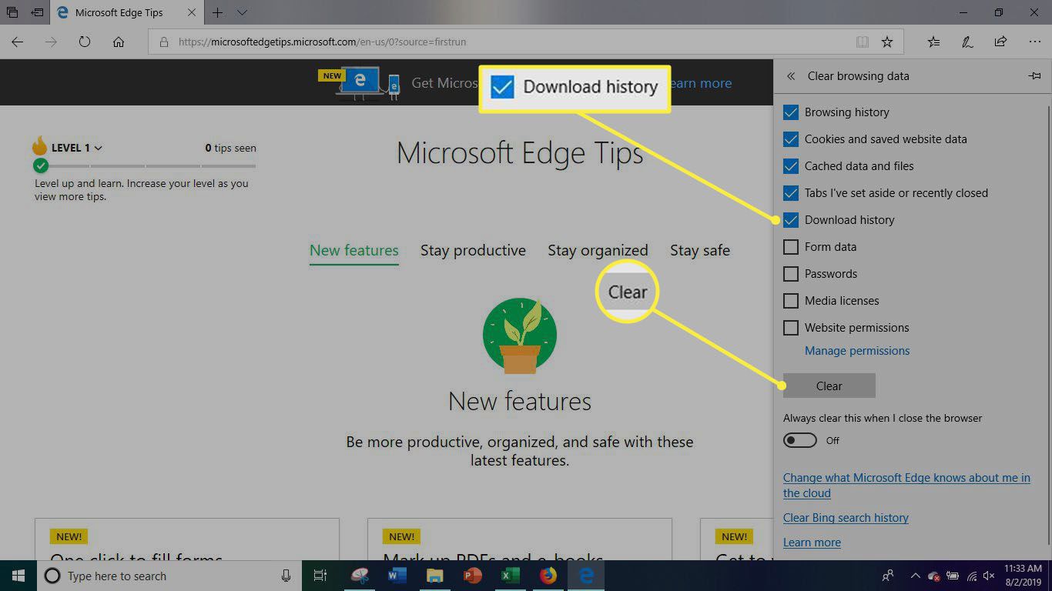Open Clear Bing search history link

[846, 518]
